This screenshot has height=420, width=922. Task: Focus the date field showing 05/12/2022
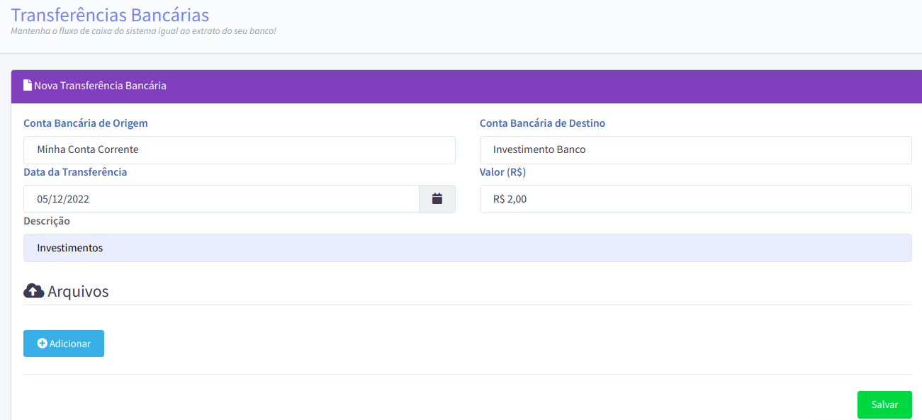point(221,199)
